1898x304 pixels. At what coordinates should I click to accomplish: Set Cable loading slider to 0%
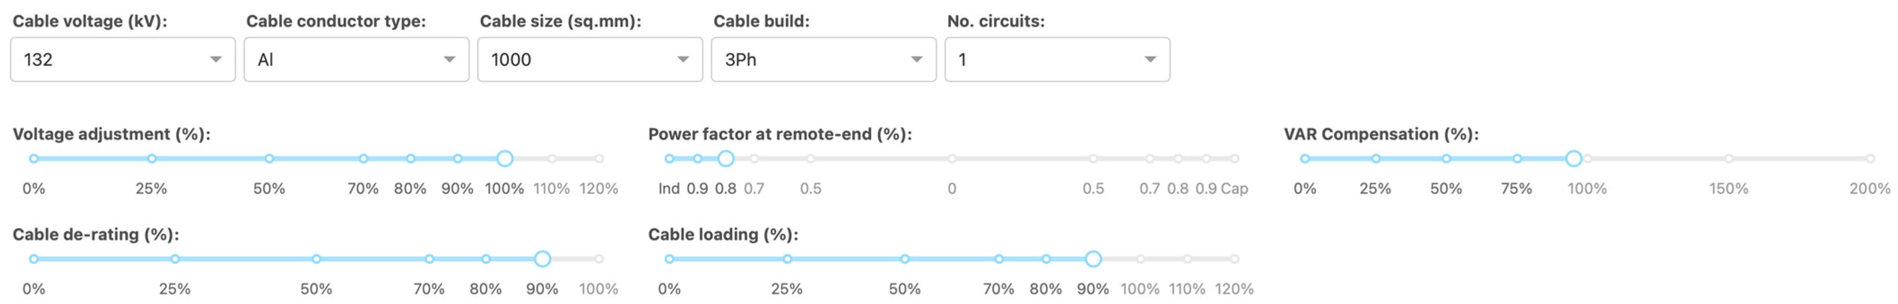coord(669,259)
